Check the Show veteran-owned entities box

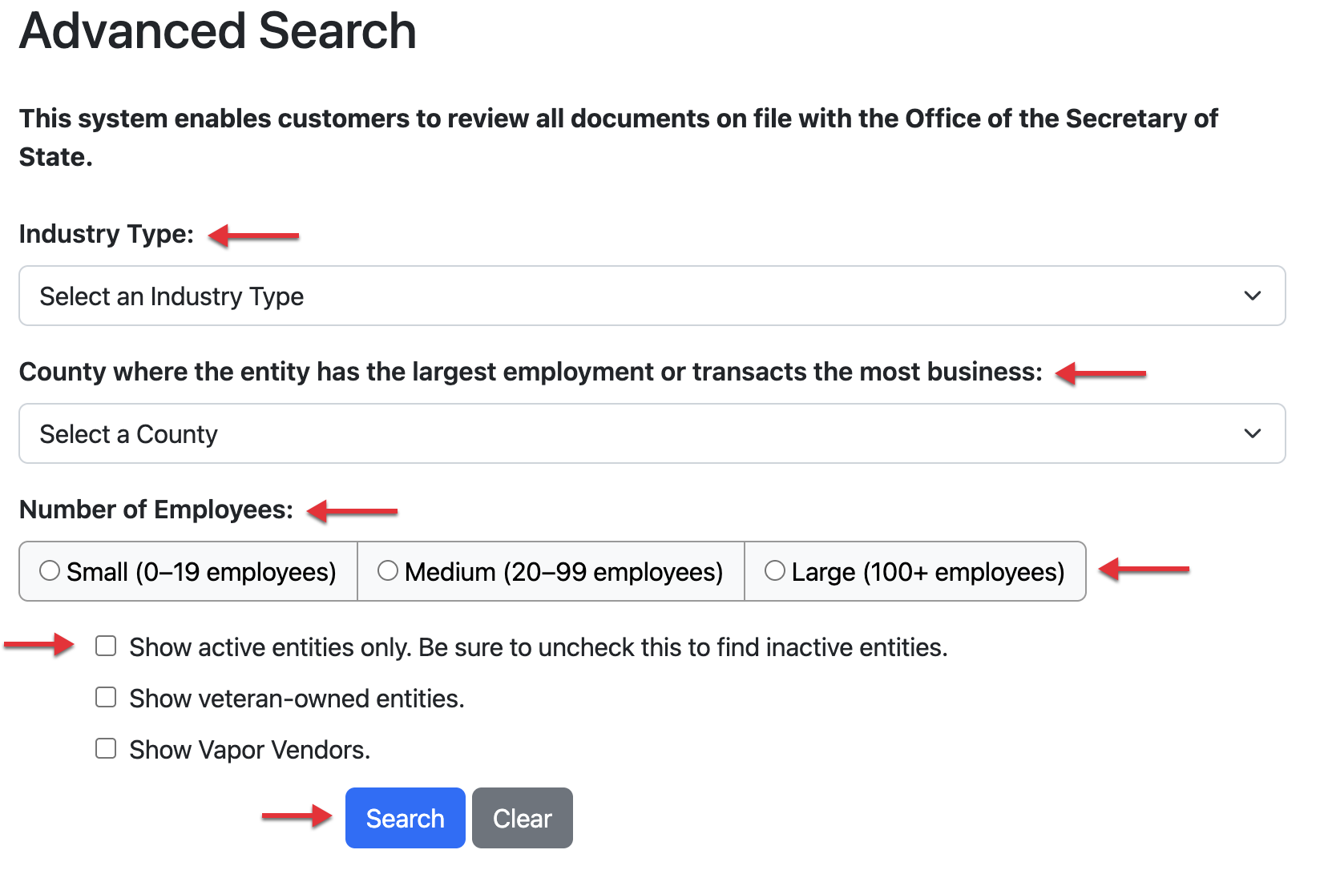(106, 697)
